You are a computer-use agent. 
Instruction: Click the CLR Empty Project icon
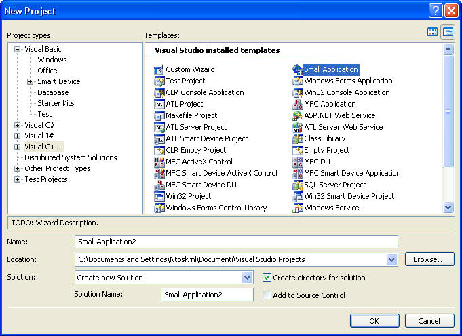(159, 150)
